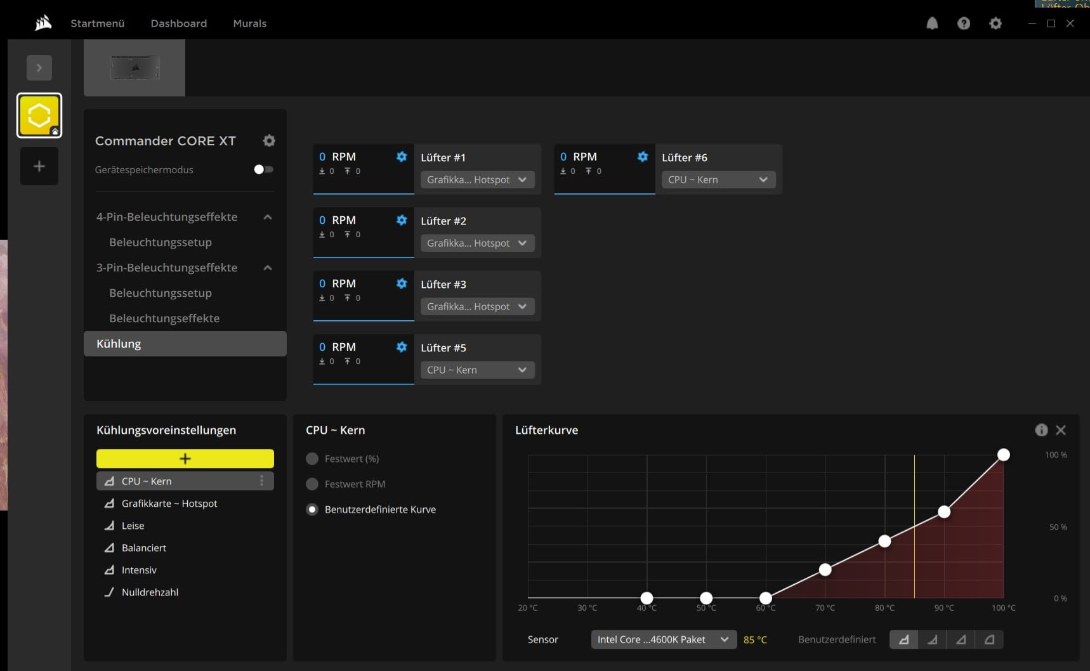Close the Lüfterkurve panel
This screenshot has width=1090, height=671.
tap(1061, 430)
